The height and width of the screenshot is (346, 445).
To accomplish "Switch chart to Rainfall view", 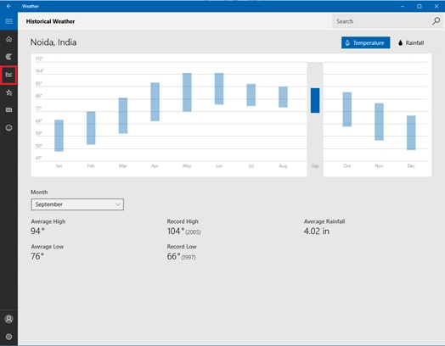I will [x=411, y=42].
